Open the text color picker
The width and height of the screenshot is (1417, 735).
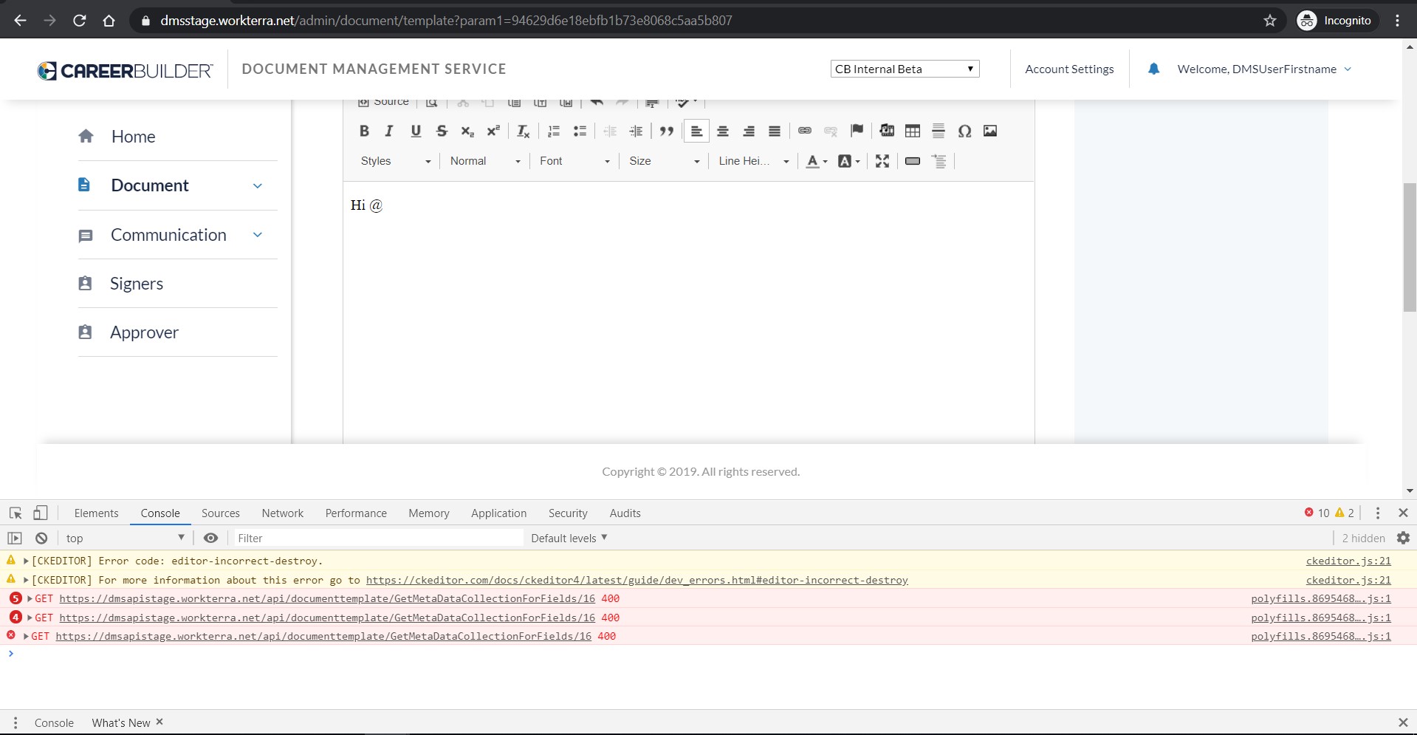coord(816,161)
